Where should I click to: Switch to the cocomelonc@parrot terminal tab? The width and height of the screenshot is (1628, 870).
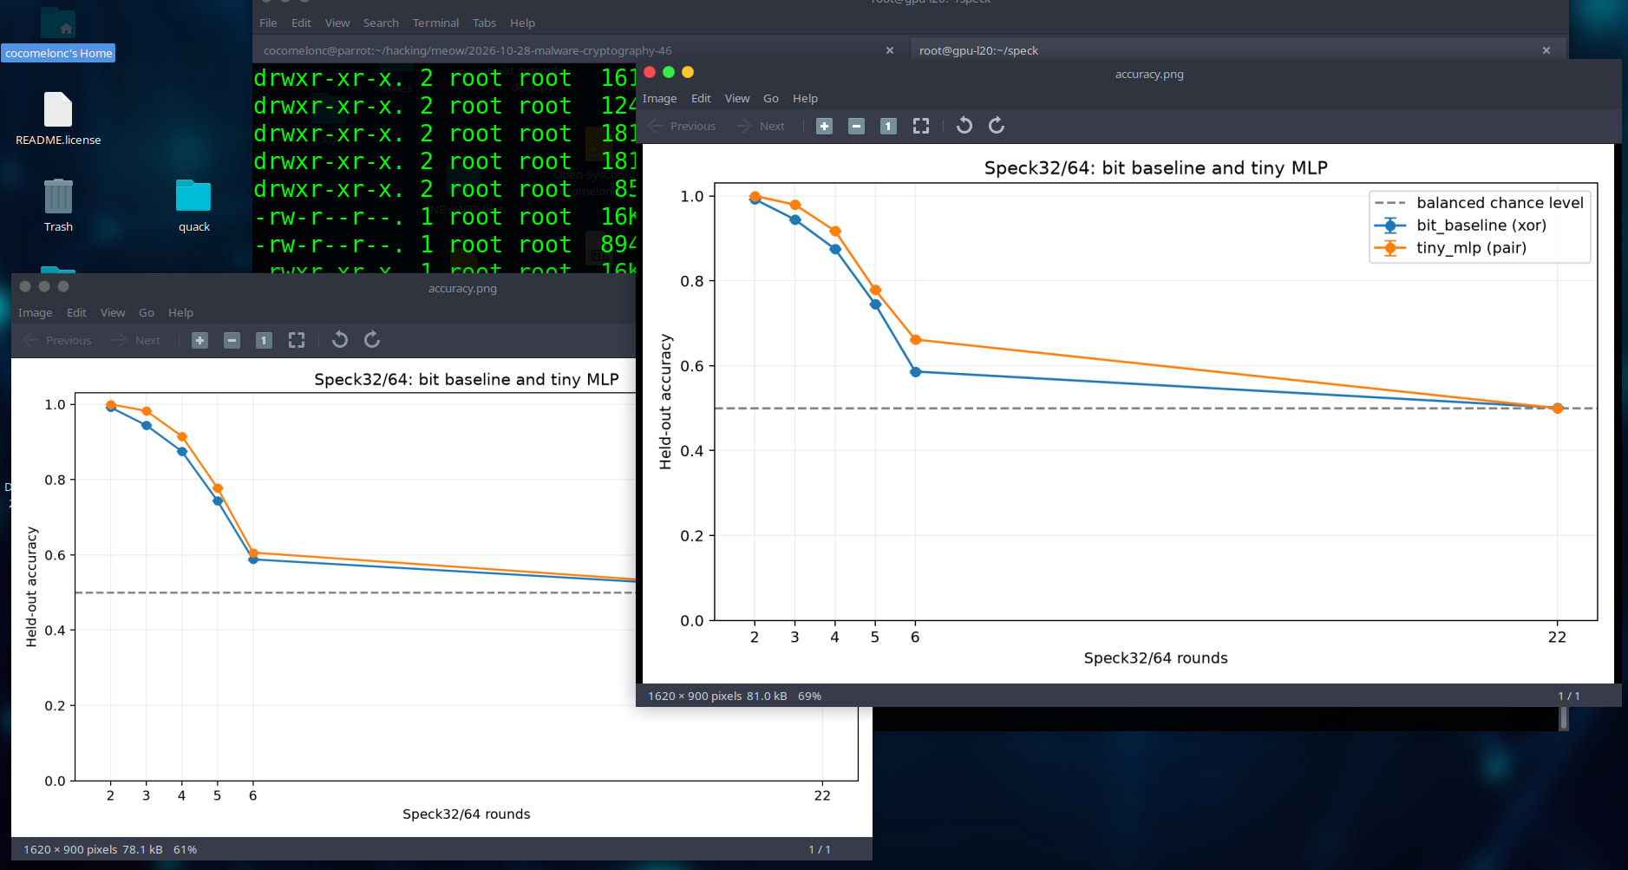point(467,51)
